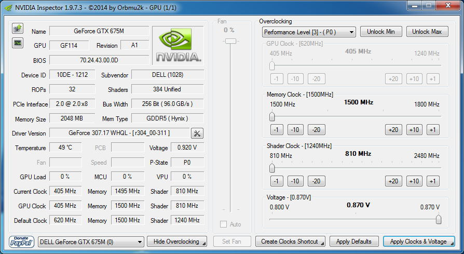
Task: Decrease Shader Clock by 20
Action: (x=316, y=181)
